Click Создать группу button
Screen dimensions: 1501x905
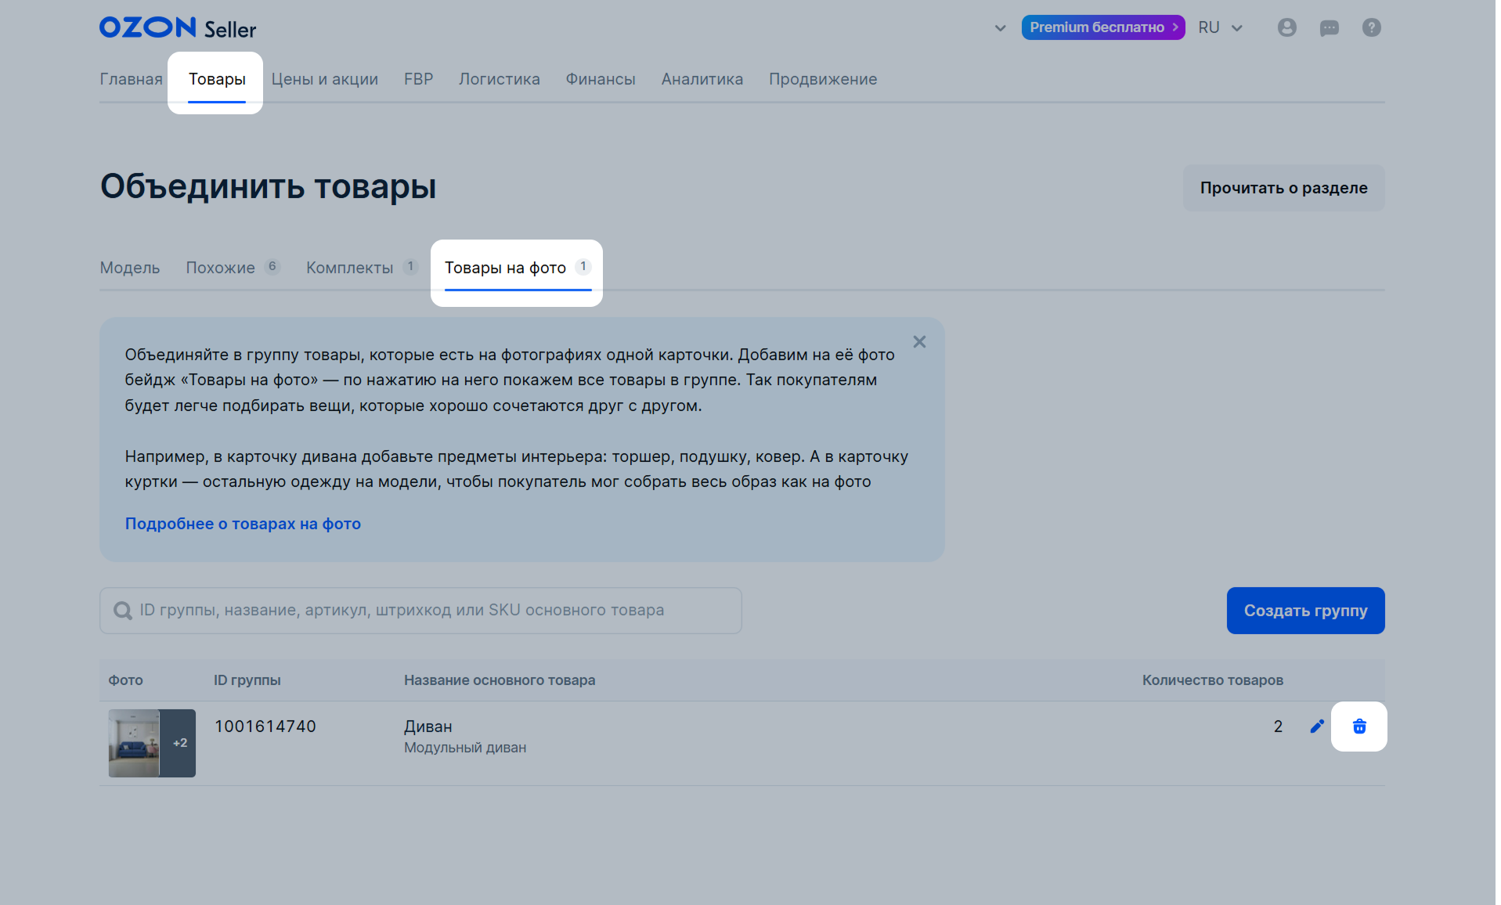(x=1306, y=611)
